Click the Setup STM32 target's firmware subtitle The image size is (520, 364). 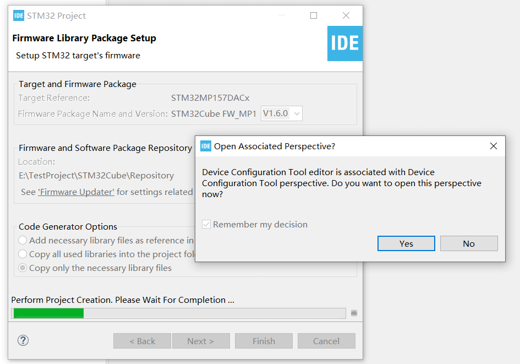(78, 56)
